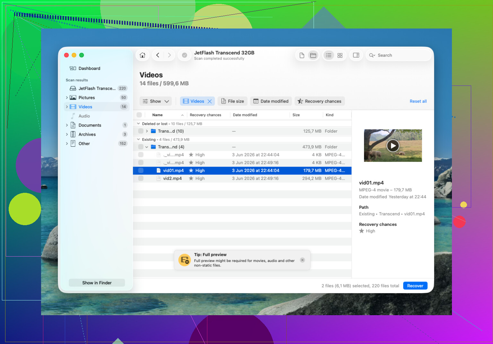Tick checkbox for file dated 22:44:04 sized 4 KB
This screenshot has height=344, width=493.
[x=141, y=155]
